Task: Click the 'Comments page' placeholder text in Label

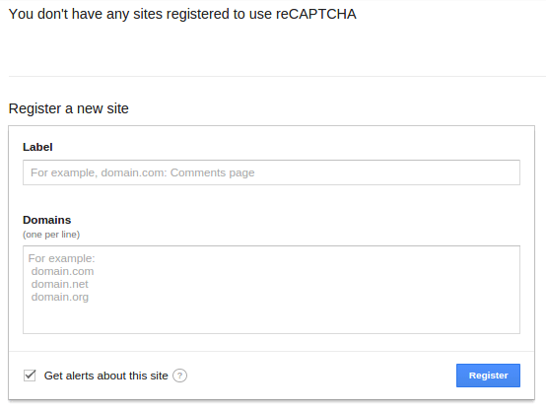Action: pos(213,172)
